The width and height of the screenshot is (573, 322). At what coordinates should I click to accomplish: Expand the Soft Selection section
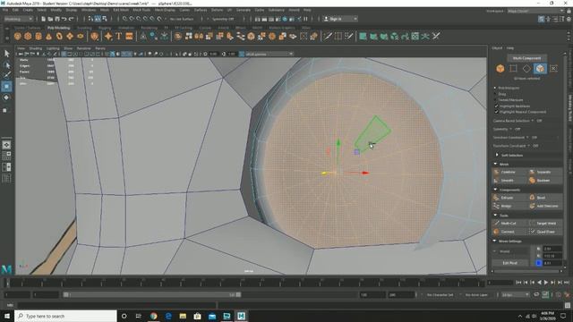(497, 155)
